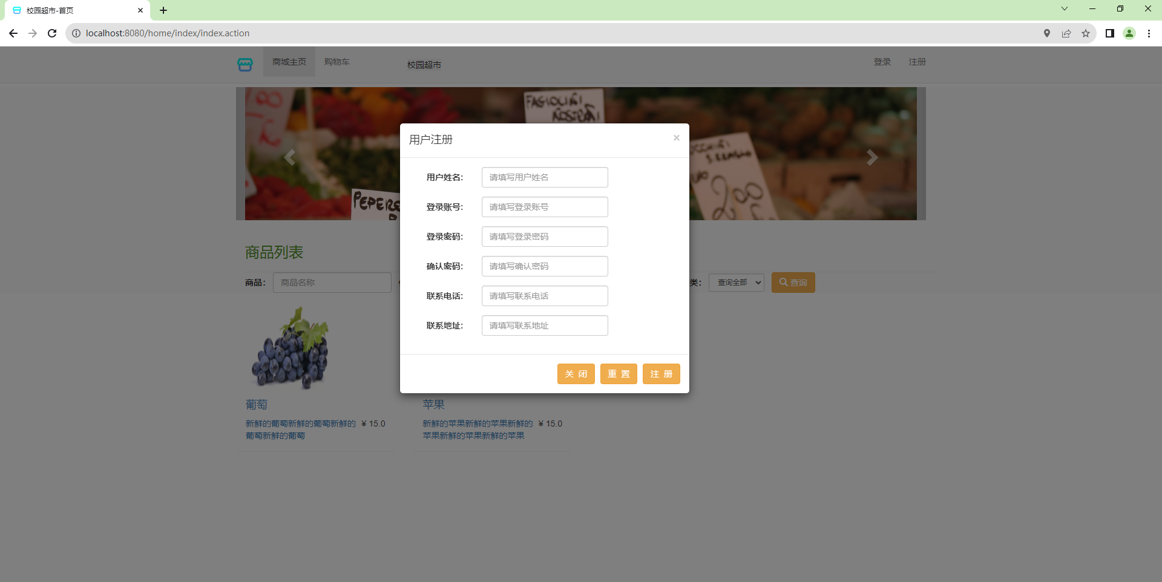Image resolution: width=1162 pixels, height=582 pixels.
Task: Click the bookmark star in the address bar
Action: [1086, 33]
